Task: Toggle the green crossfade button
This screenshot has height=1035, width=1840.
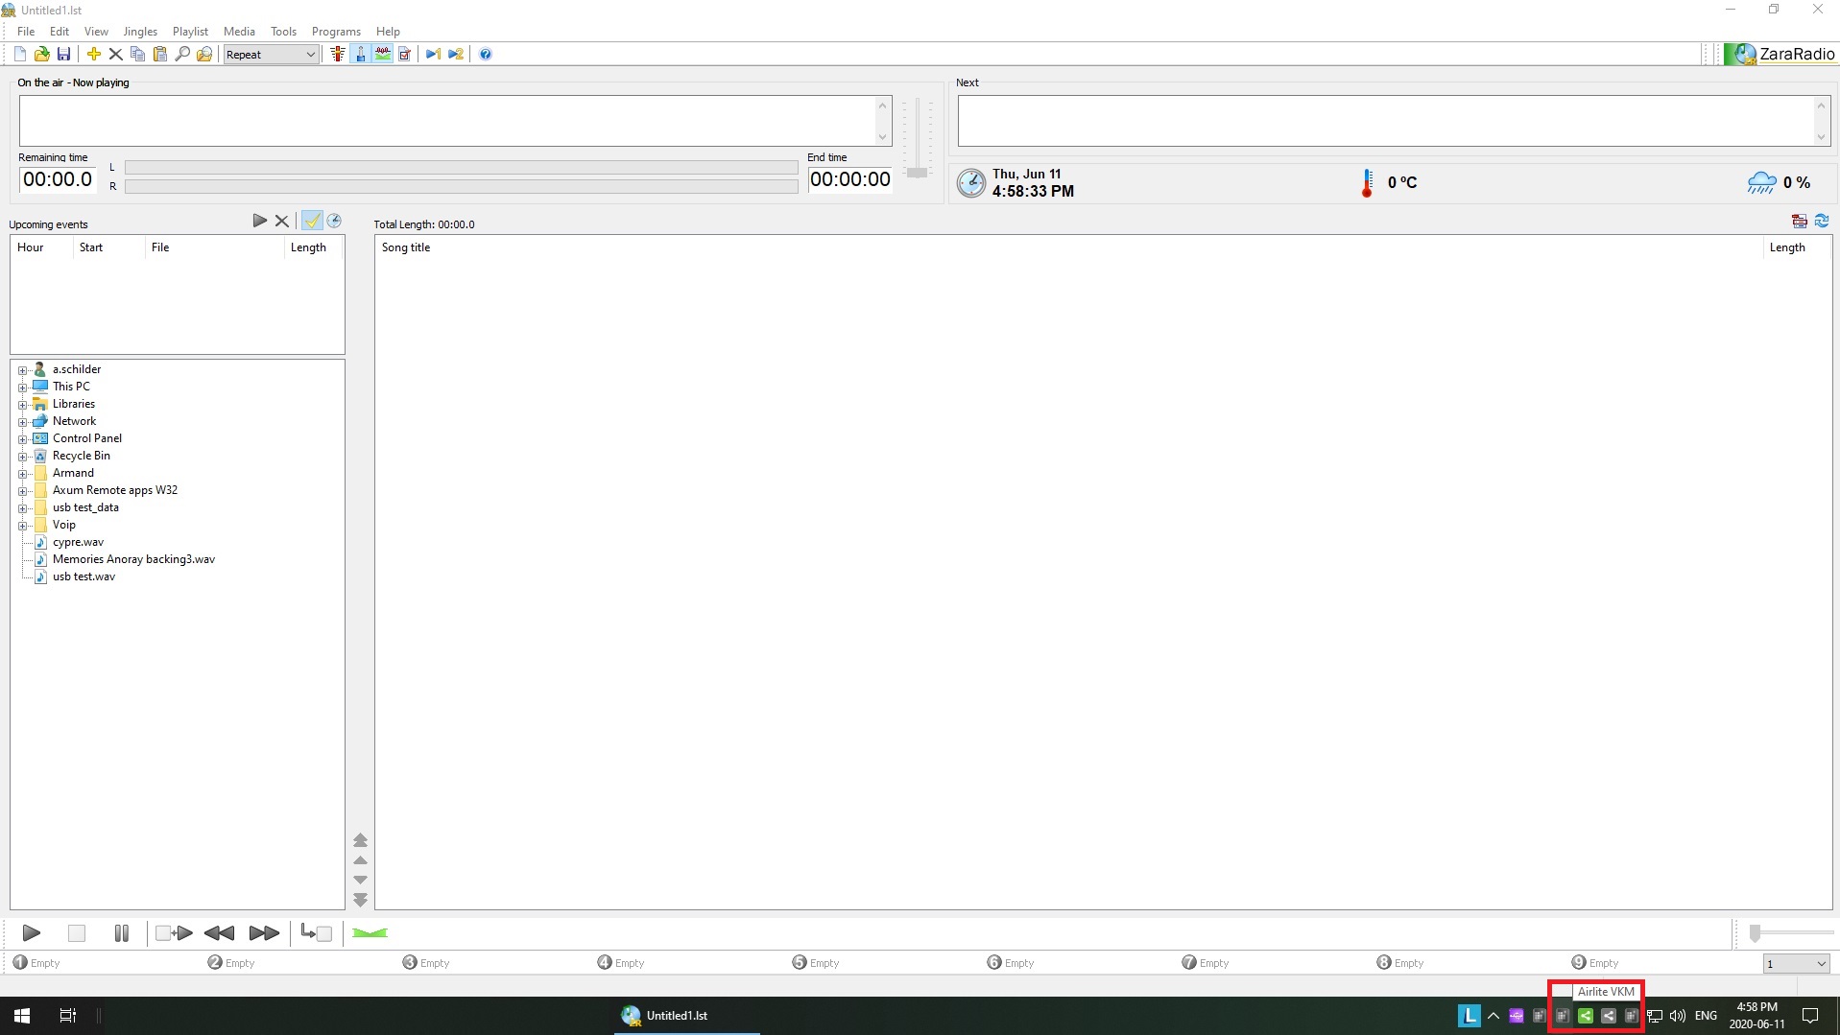Action: (x=370, y=933)
